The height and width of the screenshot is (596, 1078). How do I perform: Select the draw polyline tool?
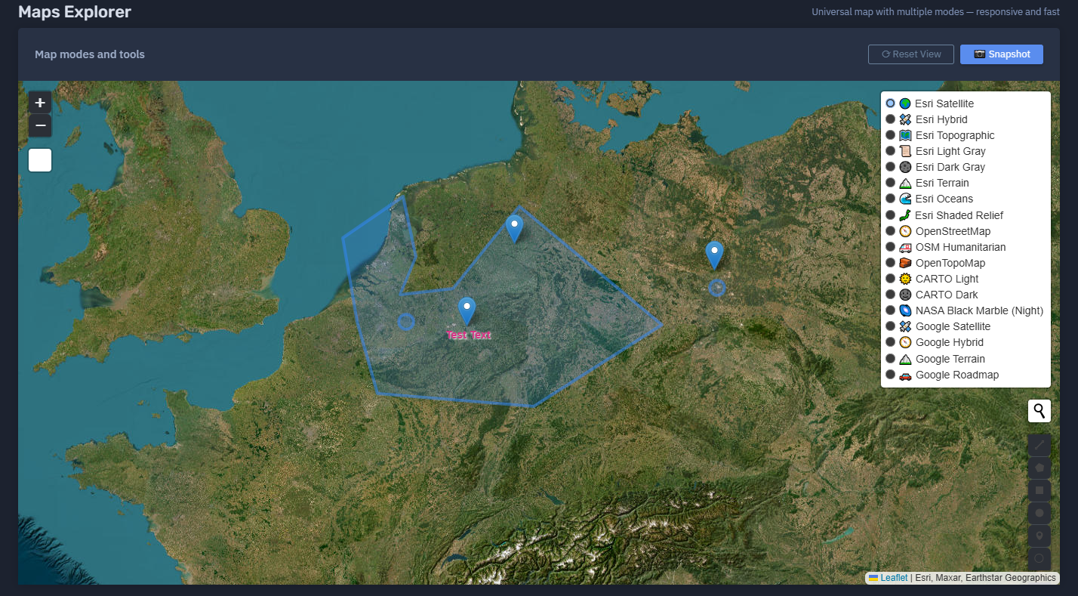[1039, 446]
